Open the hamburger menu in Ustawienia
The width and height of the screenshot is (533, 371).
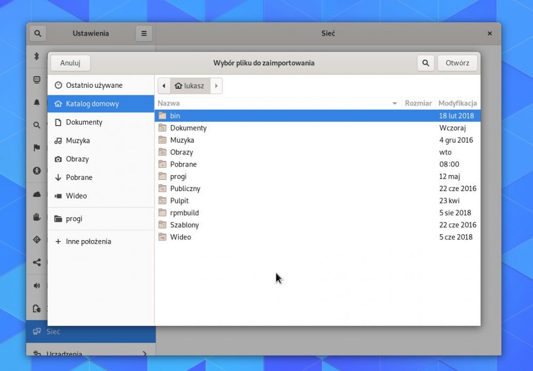click(144, 33)
